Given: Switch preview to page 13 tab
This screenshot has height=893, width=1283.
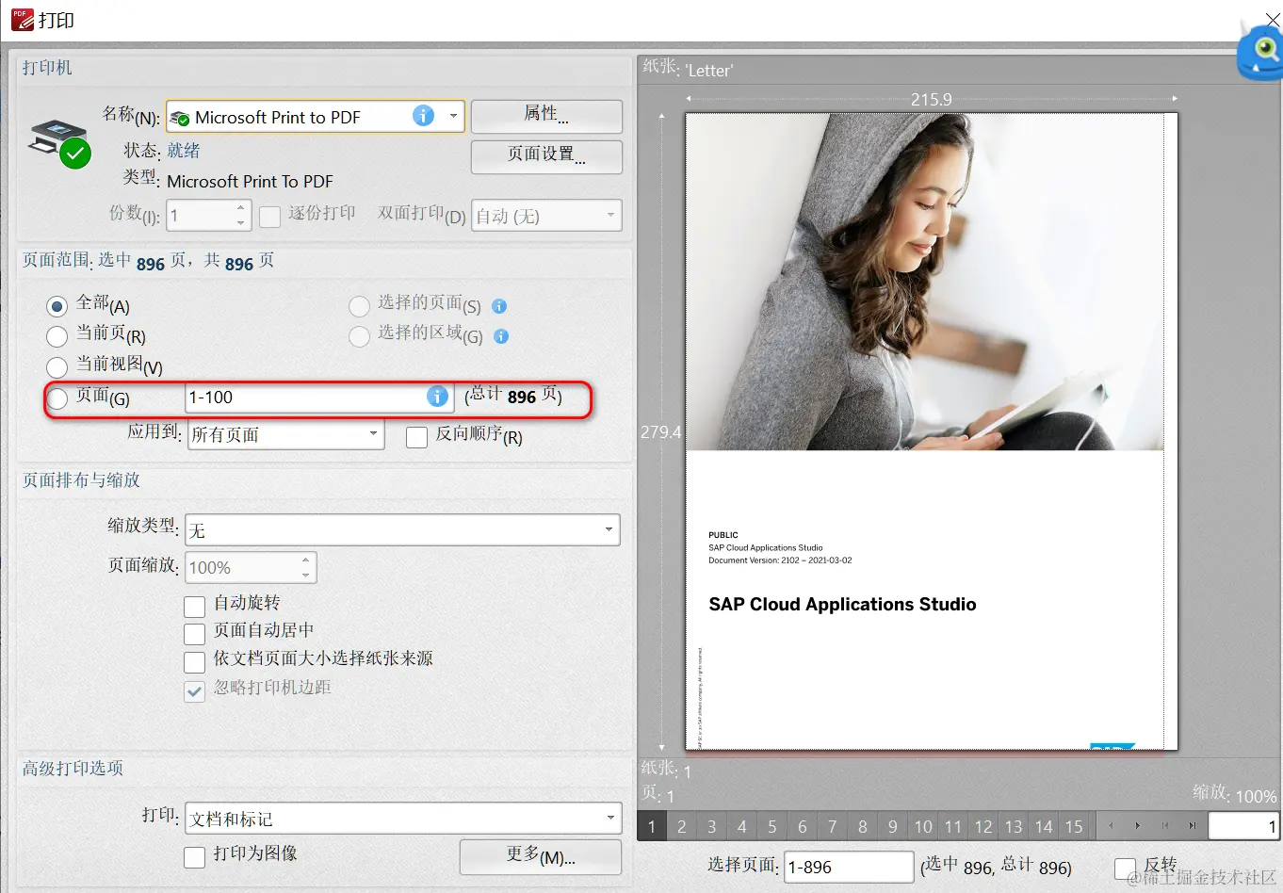Looking at the screenshot, I should tap(1014, 826).
